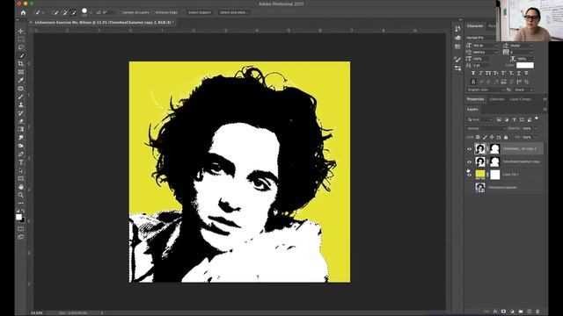Select the Gradient tool
Screen dimensions: 563x316
[x=21, y=129]
